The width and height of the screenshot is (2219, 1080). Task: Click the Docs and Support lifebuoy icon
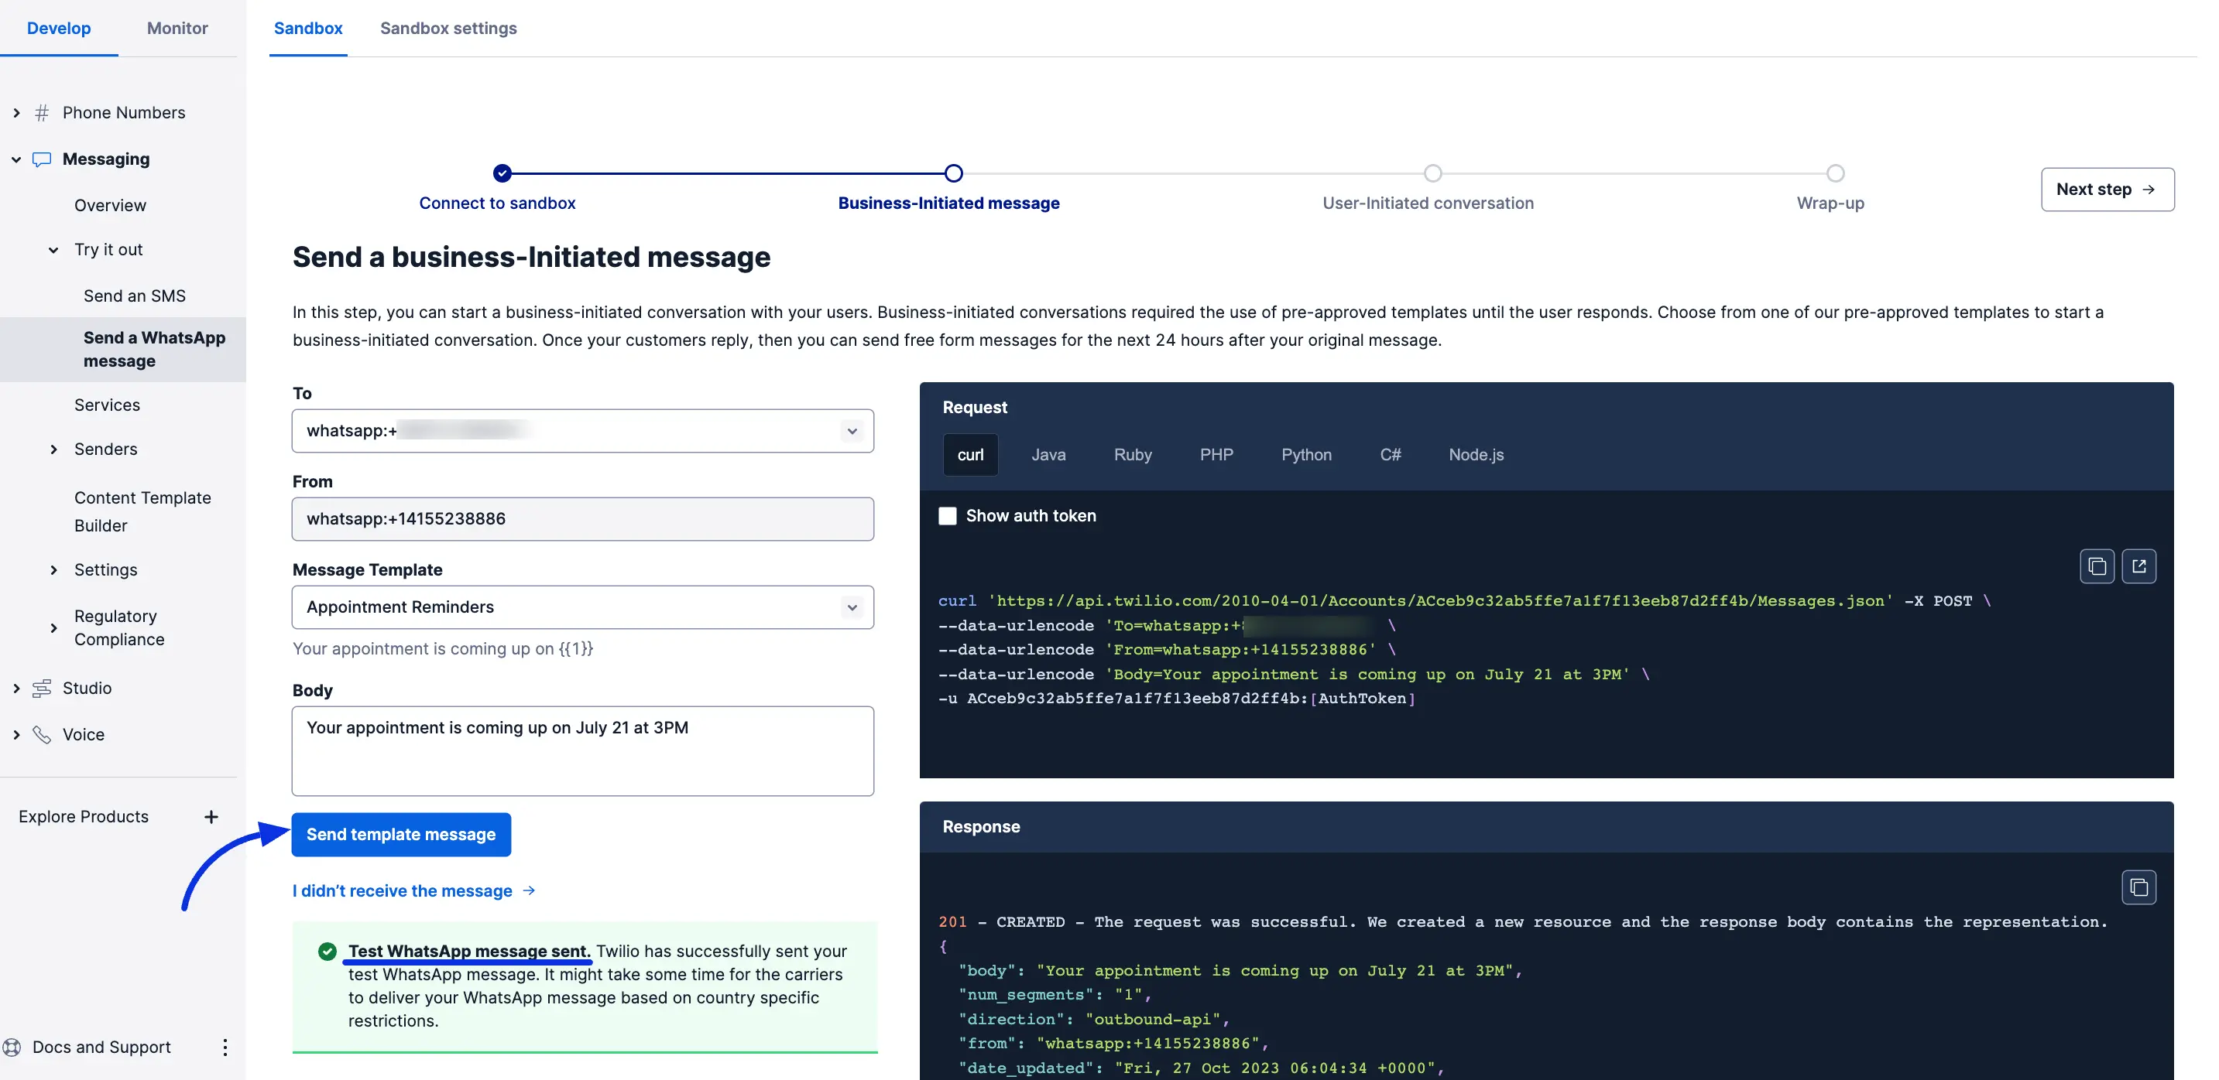(x=12, y=1048)
